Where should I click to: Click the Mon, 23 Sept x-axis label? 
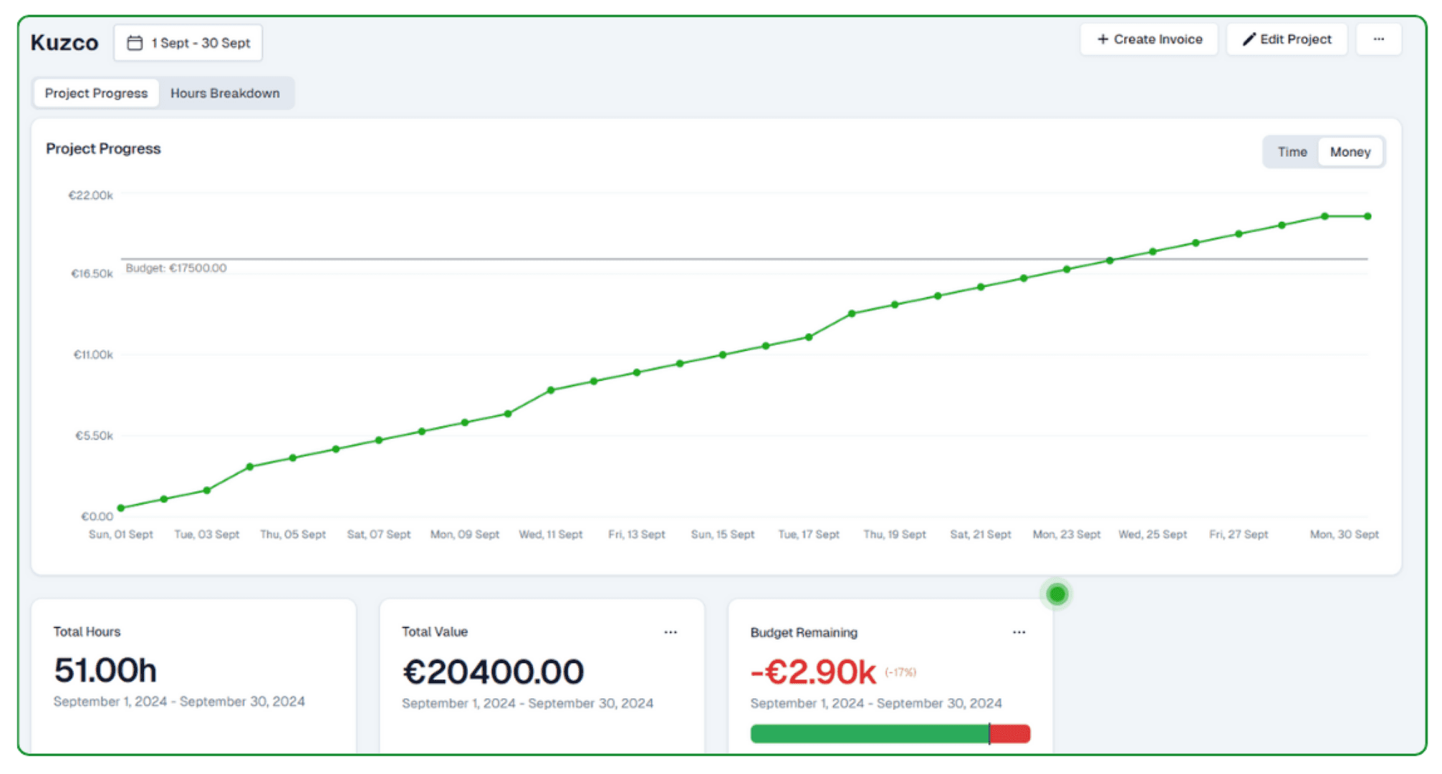point(1067,534)
